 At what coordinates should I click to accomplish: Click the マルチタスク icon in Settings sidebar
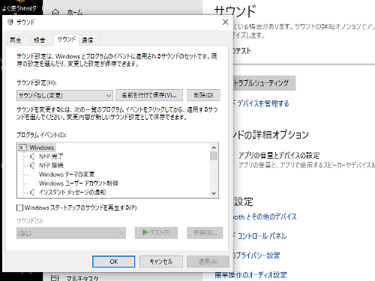coord(55,277)
